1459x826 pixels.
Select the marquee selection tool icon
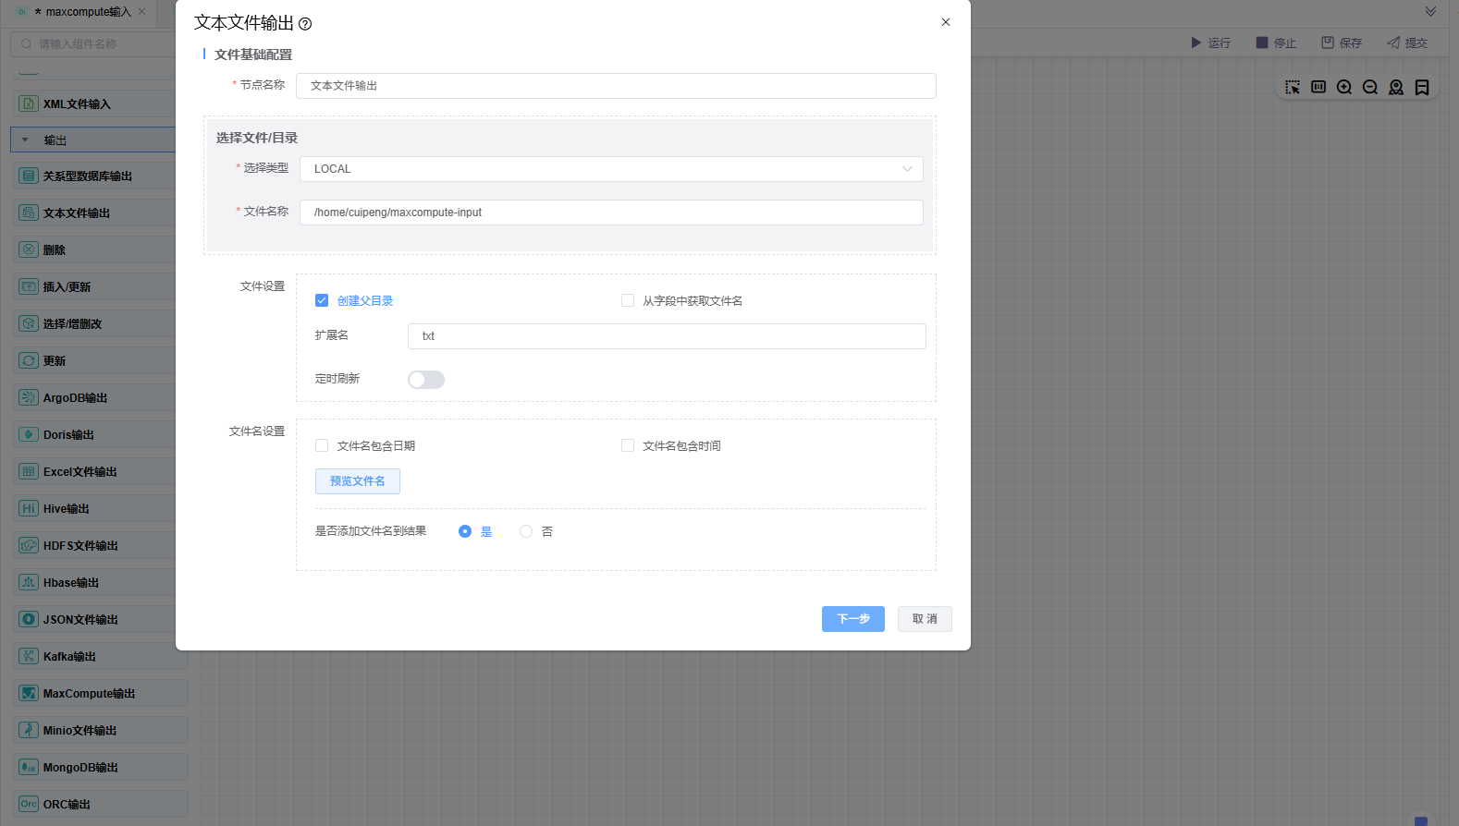point(1293,87)
